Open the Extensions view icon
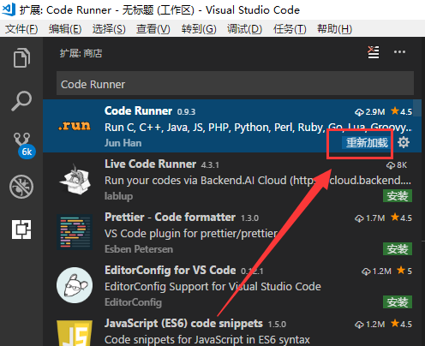This screenshot has height=346, width=425. point(21,230)
